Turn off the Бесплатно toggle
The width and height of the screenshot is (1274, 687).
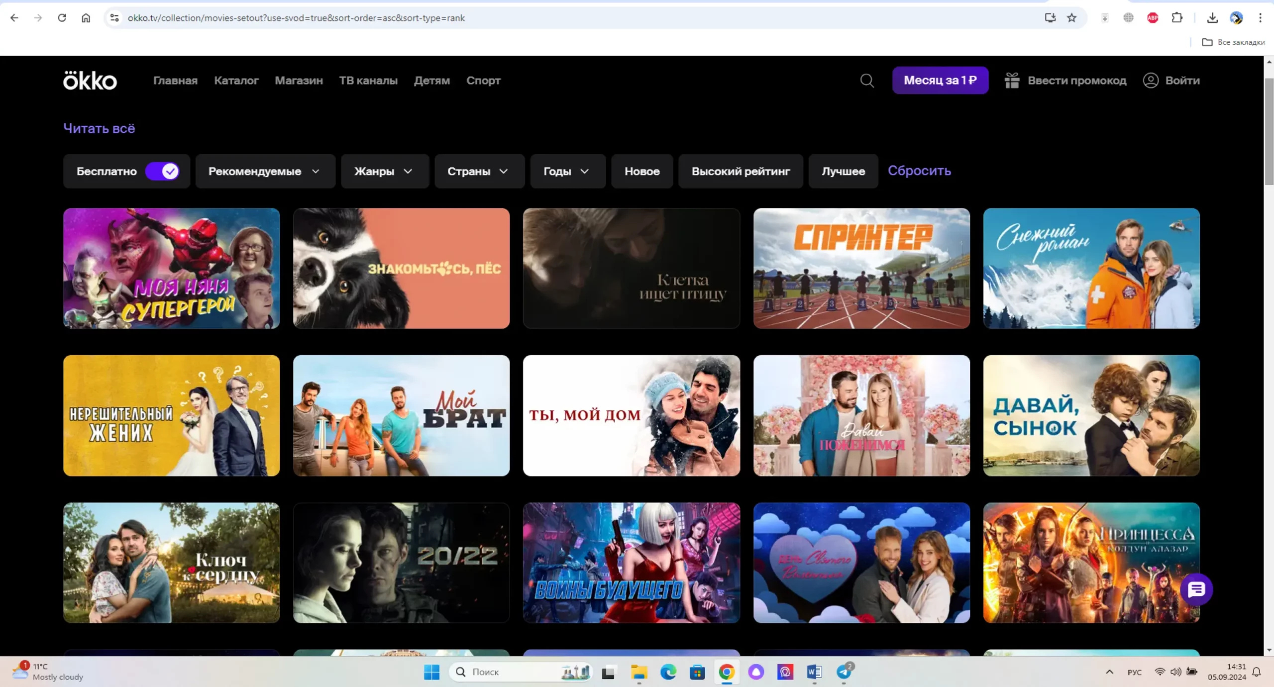click(x=162, y=171)
